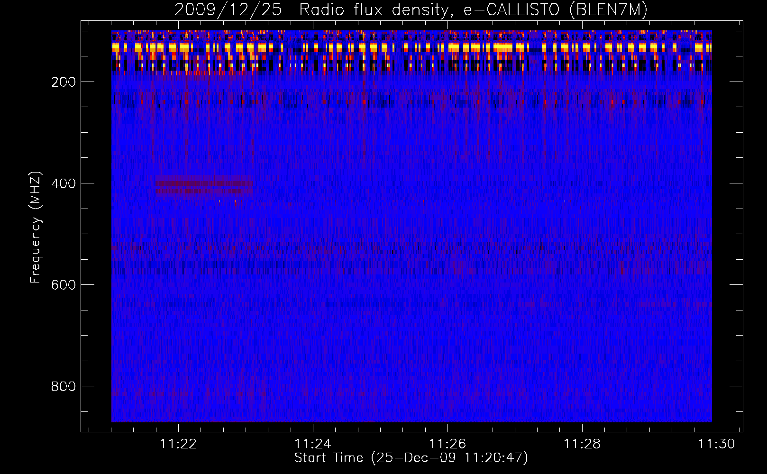This screenshot has height=474, width=767.
Task: Click the 600 frequency tick label
Action: tap(64, 285)
